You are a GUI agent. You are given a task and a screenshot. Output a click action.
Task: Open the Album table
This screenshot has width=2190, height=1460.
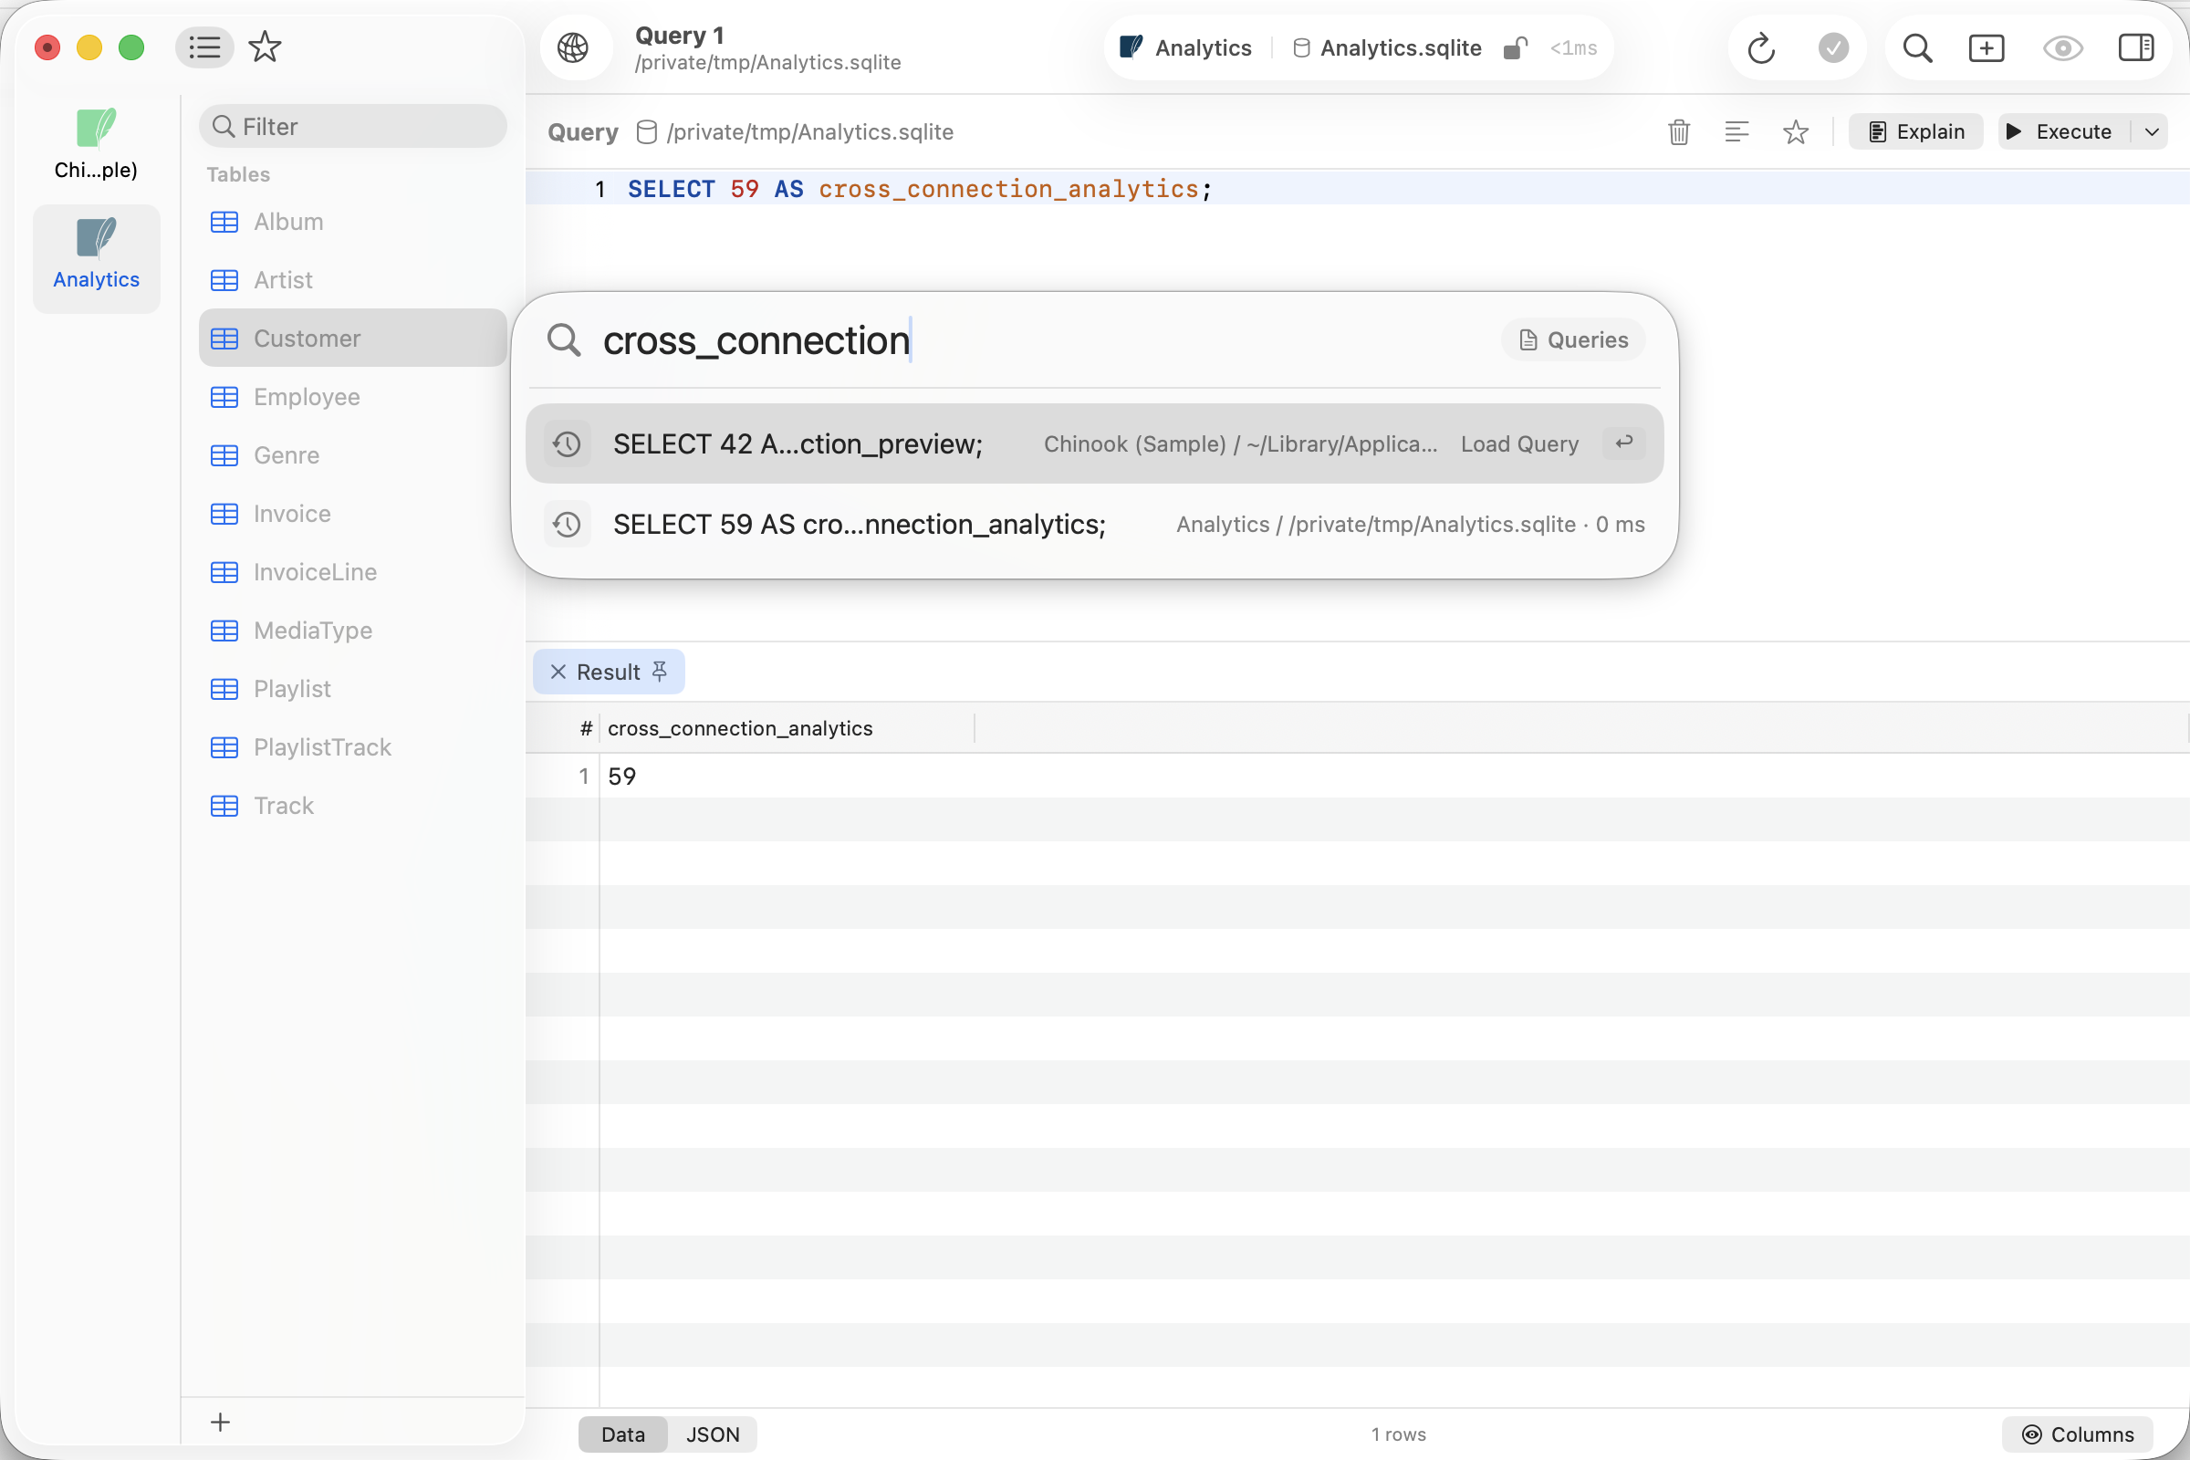point(353,222)
